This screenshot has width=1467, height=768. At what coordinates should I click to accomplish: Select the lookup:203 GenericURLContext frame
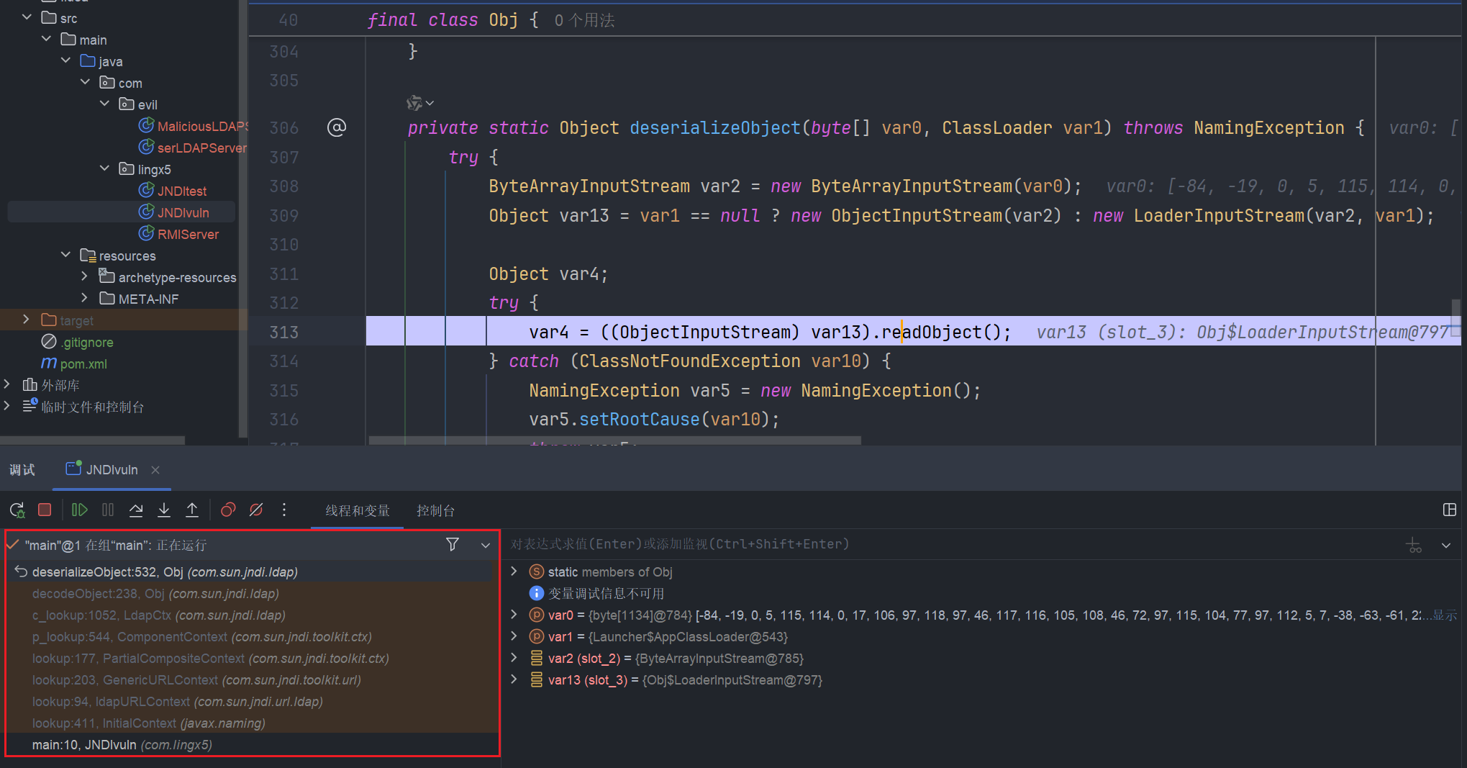(x=251, y=679)
